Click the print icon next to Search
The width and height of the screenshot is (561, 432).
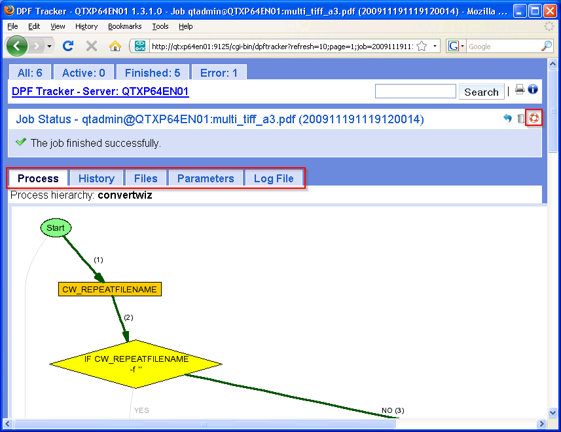[520, 90]
